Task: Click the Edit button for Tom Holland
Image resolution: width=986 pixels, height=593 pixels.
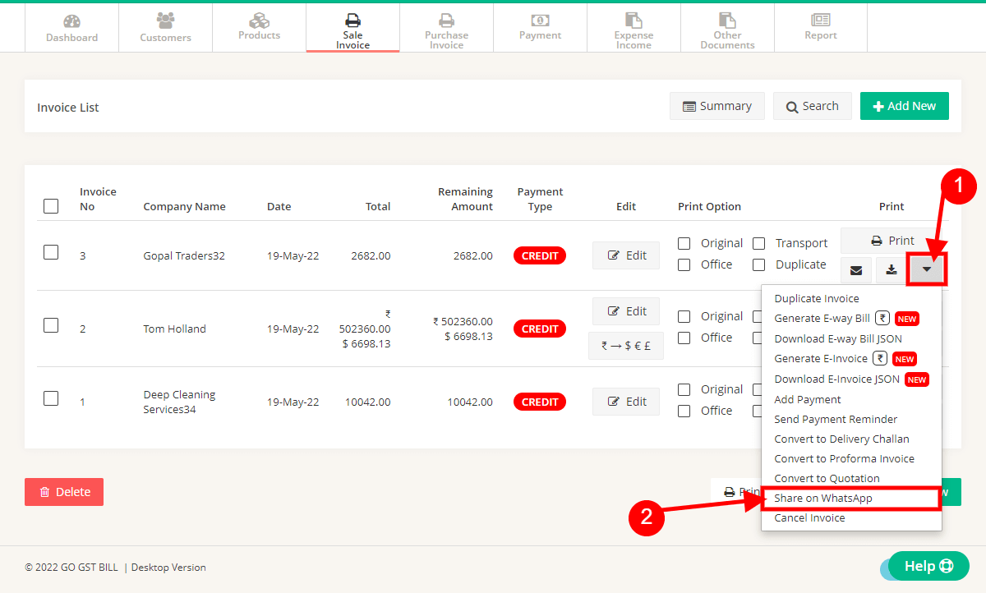Action: coord(626,310)
